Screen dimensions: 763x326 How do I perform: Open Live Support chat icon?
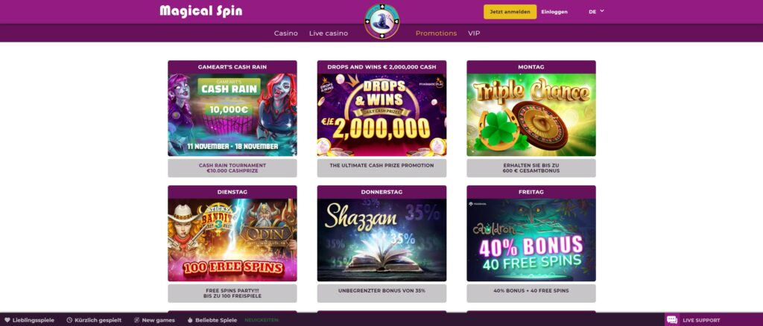(x=672, y=320)
